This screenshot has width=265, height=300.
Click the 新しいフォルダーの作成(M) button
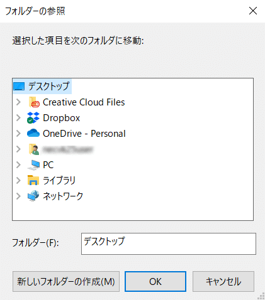(66, 281)
